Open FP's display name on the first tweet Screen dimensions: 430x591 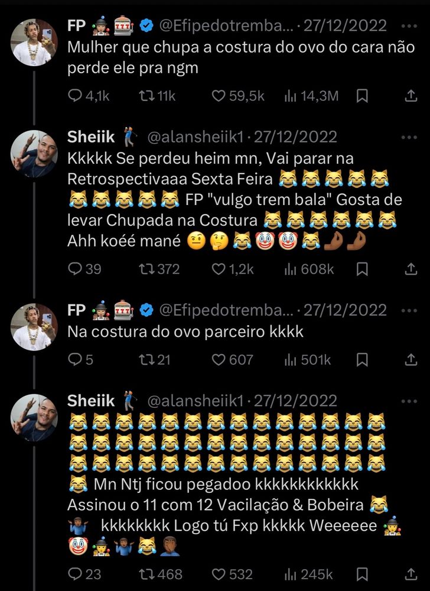pyautogui.click(x=76, y=25)
